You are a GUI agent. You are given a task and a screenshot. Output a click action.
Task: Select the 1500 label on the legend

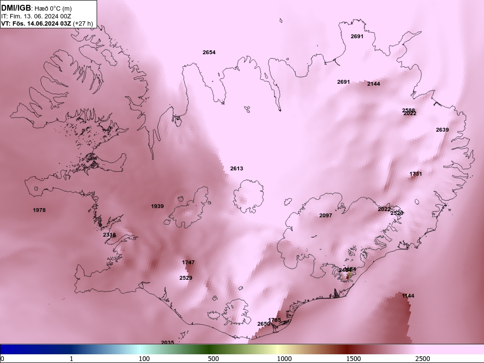pyautogui.click(x=353, y=359)
